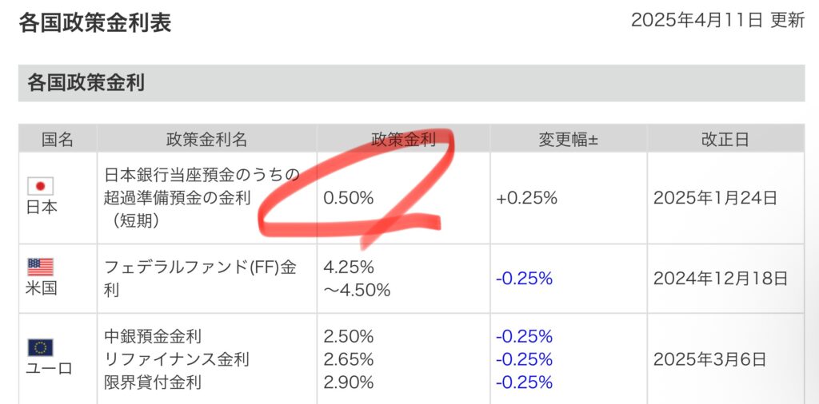The width and height of the screenshot is (819, 404).
Task: Click the +0.25% change for Japan
Action: [x=526, y=198]
